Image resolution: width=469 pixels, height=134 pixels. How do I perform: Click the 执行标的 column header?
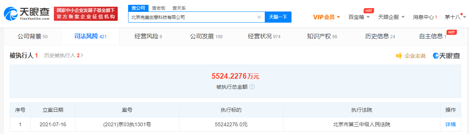pyautogui.click(x=231, y=110)
